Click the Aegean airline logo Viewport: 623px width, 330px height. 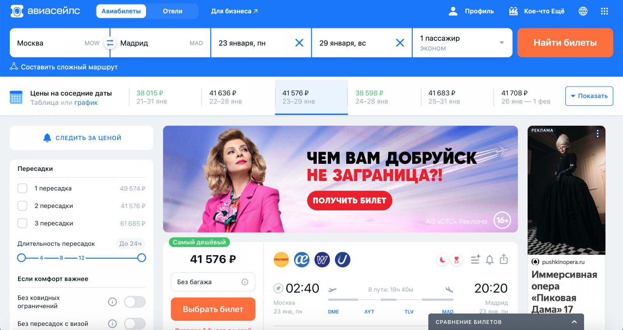click(x=302, y=260)
